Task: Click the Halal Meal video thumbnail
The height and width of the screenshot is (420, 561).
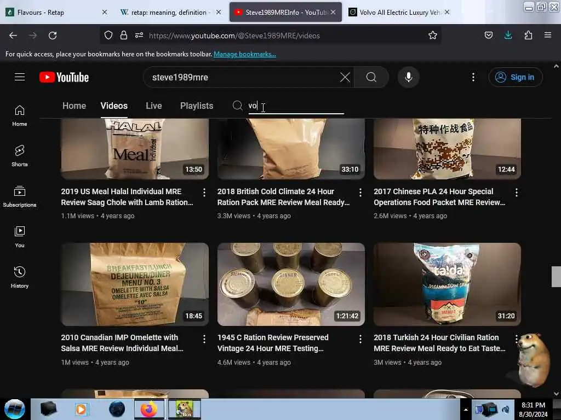Action: (x=135, y=149)
